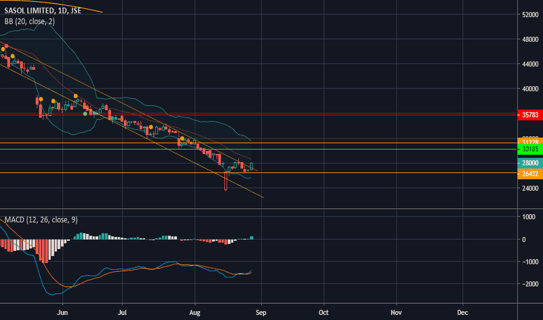Click the 40000 price axis value
This screenshot has height=320, width=543.
coord(530,89)
